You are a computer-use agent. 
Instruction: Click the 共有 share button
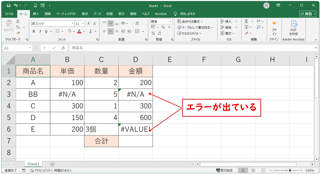pos(308,14)
